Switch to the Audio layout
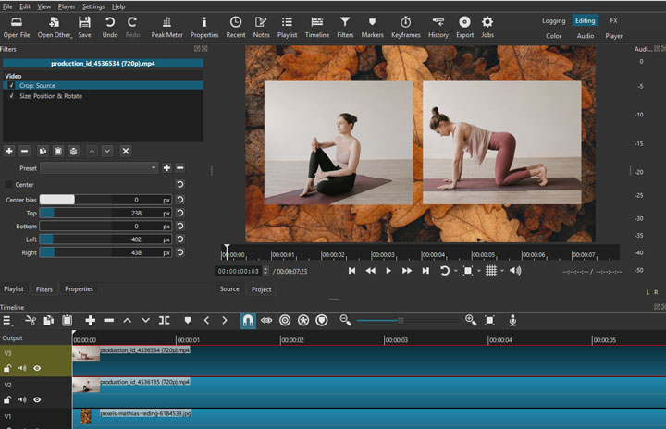 (x=585, y=36)
